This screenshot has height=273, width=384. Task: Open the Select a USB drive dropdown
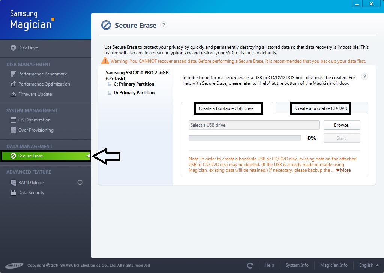[254, 125]
